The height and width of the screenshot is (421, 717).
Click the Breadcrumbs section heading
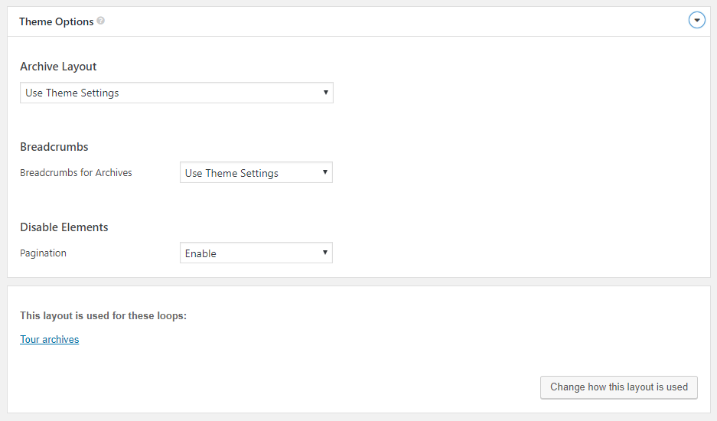tap(54, 147)
